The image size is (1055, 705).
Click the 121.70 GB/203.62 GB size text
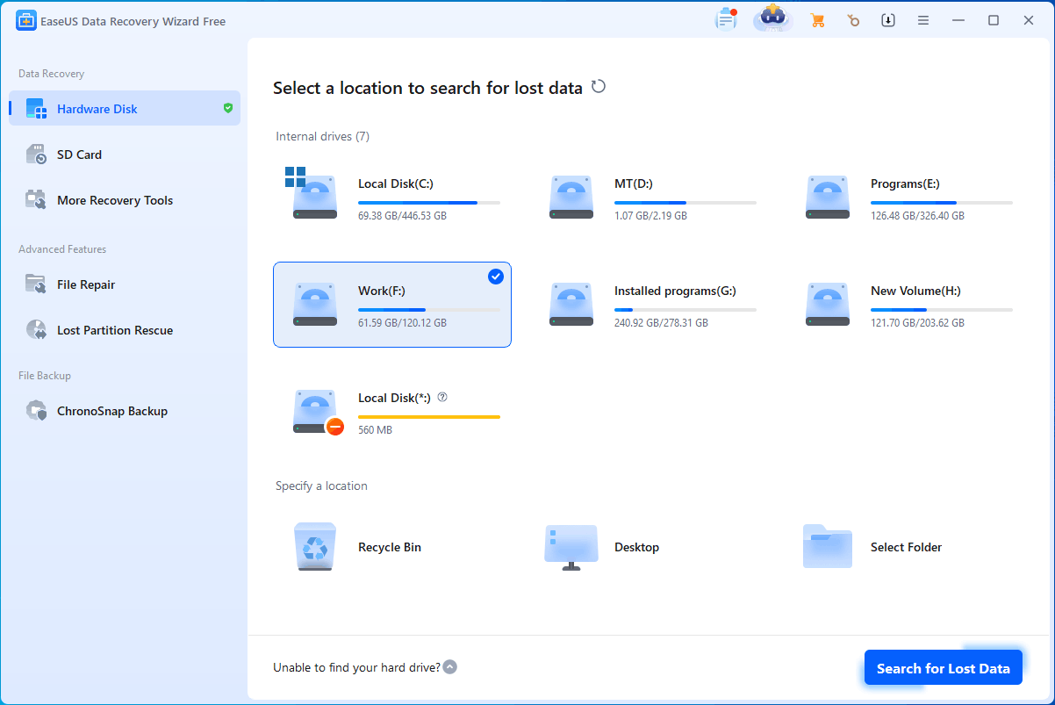click(917, 323)
